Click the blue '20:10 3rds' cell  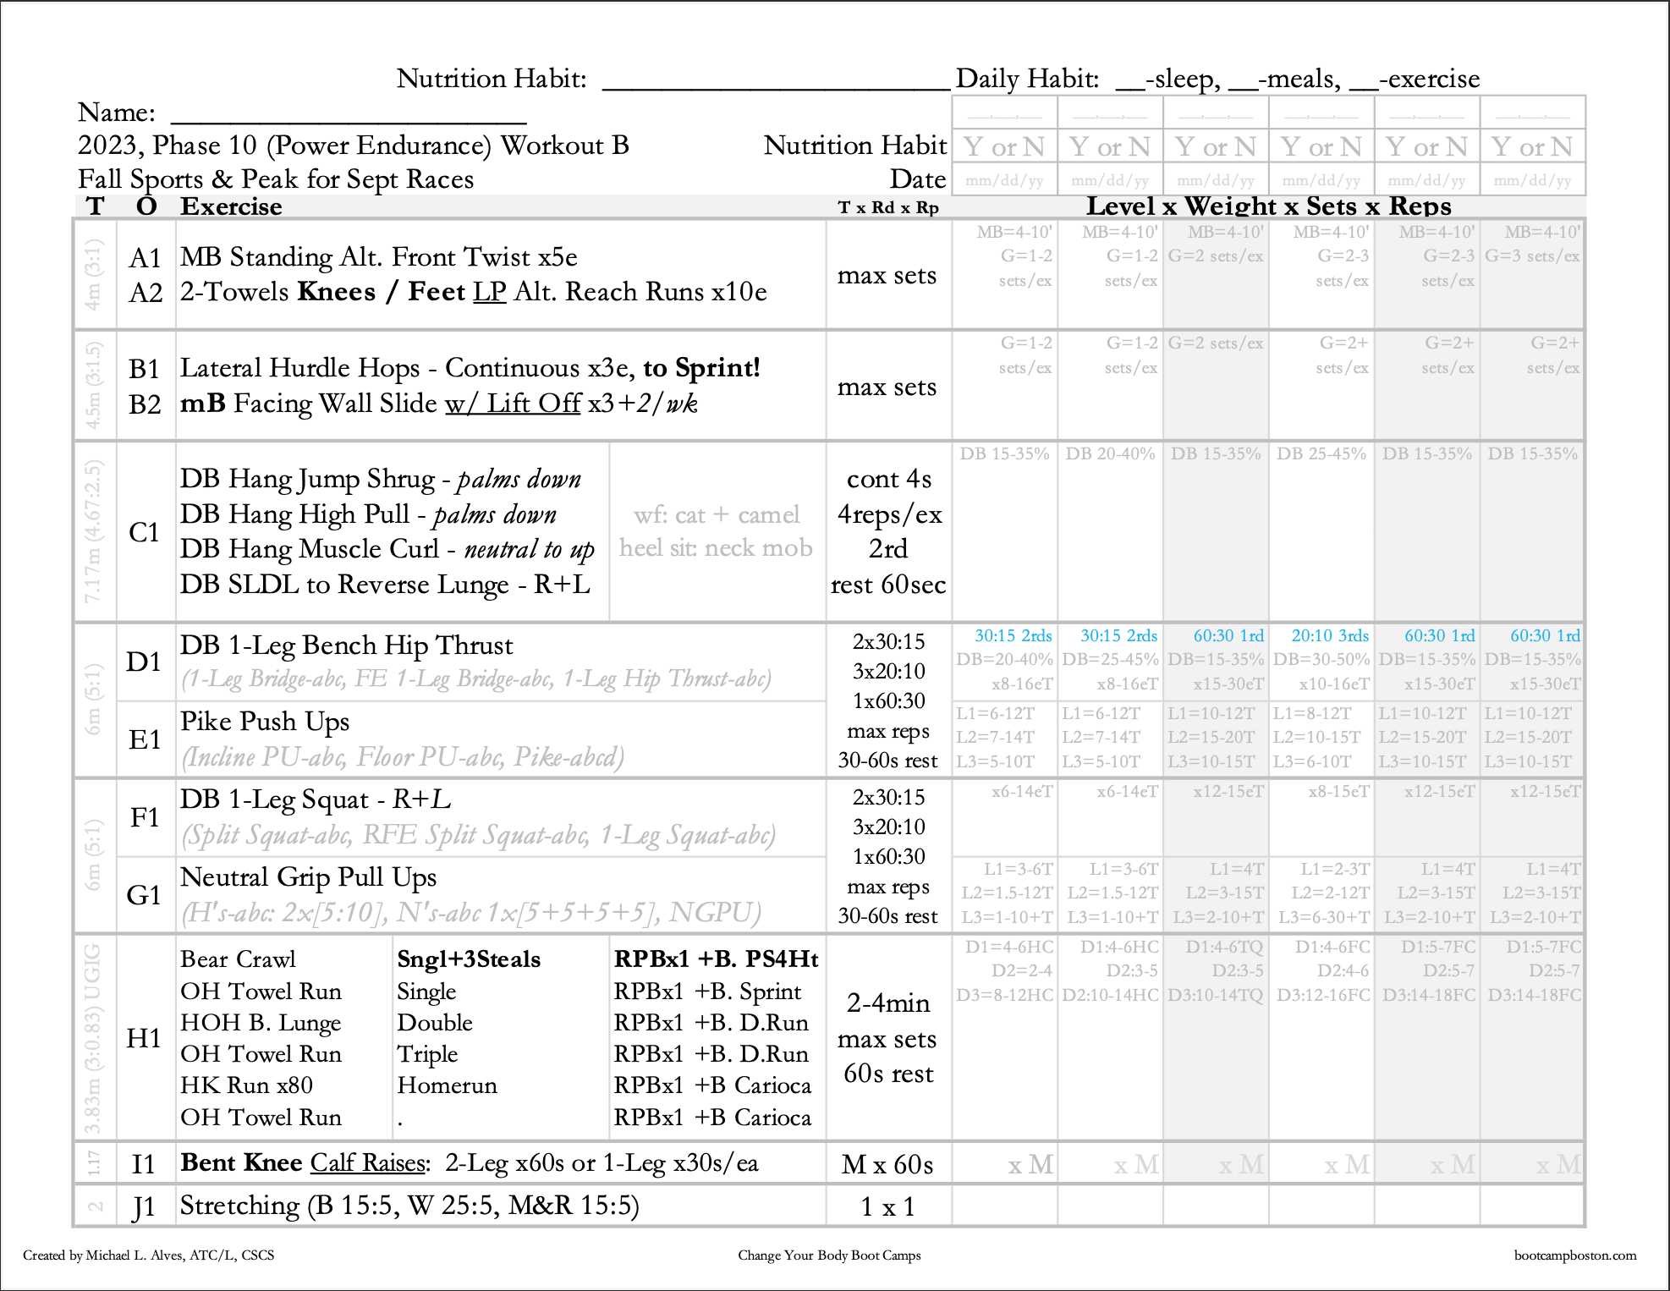click(1330, 635)
